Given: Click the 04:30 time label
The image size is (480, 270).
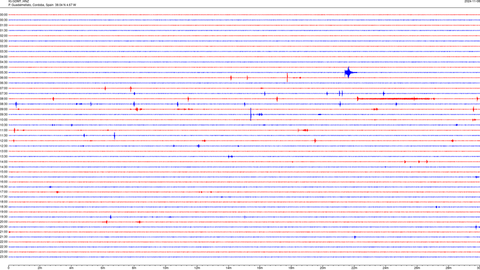Looking at the screenshot, I should coord(3,62).
